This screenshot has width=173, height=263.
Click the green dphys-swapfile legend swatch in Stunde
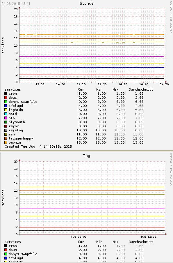tap(6, 102)
